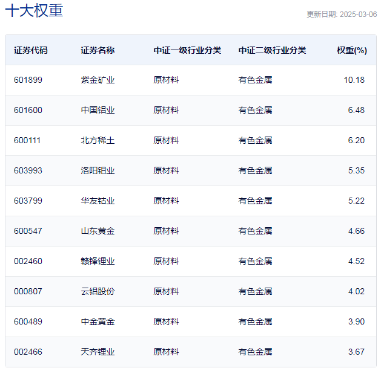Click the 中金黄金 security name
This screenshot has width=381, height=371.
pos(98,321)
